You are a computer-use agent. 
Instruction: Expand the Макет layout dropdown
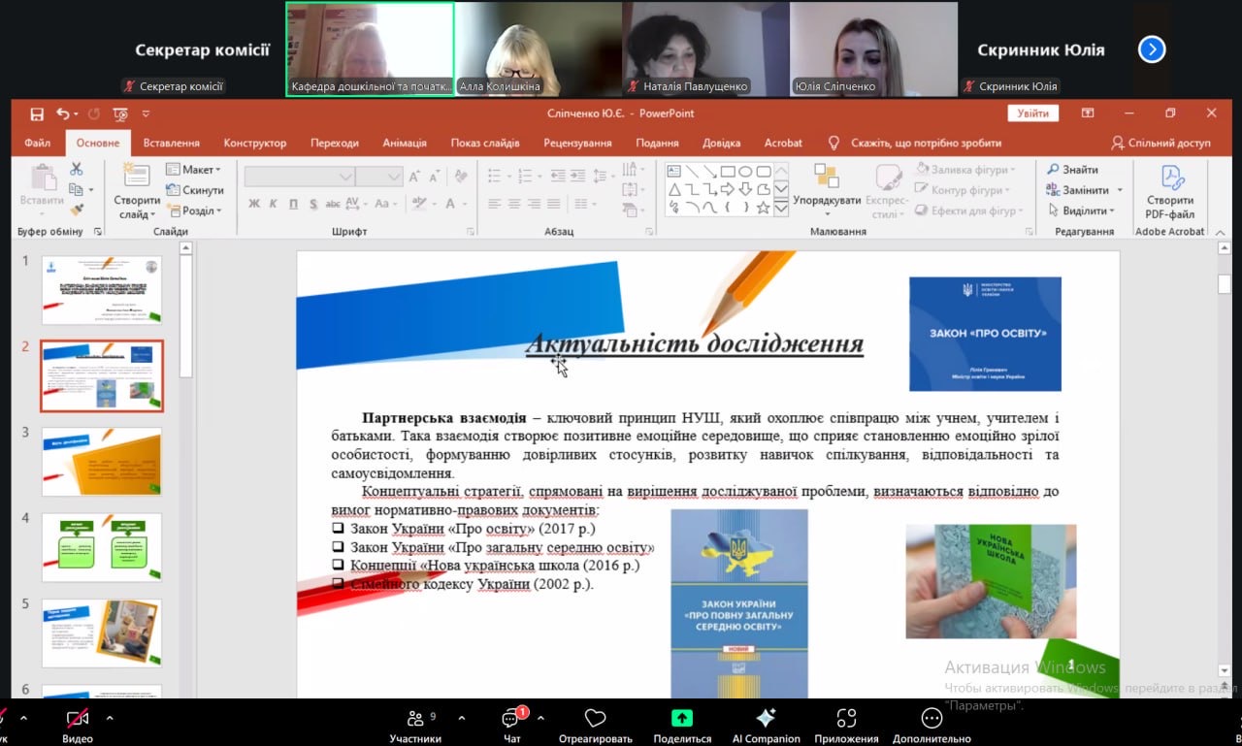194,170
